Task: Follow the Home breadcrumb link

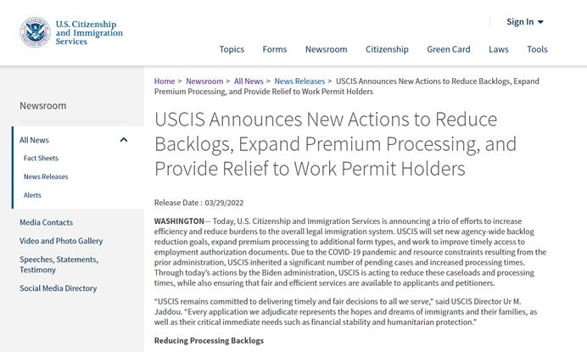Action: pyautogui.click(x=165, y=81)
